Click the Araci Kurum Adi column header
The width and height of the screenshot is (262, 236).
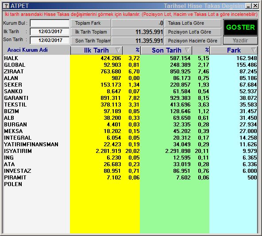(x=27, y=50)
